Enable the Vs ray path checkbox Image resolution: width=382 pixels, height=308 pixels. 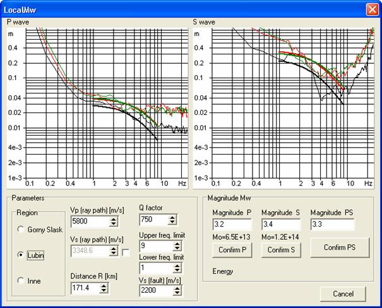[x=126, y=252]
